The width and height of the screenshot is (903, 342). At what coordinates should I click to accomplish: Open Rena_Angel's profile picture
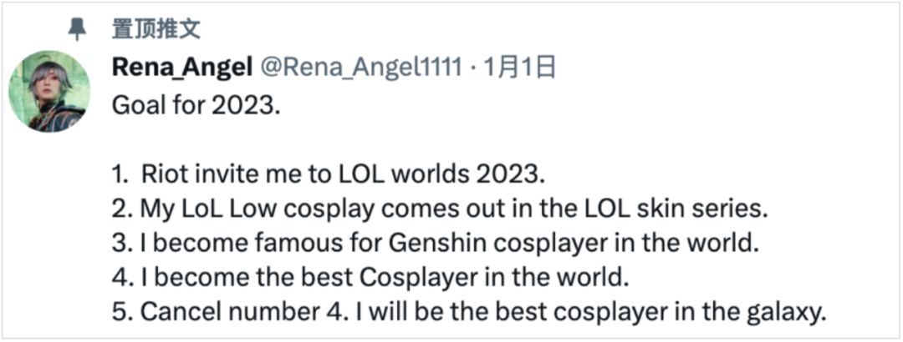click(x=48, y=90)
